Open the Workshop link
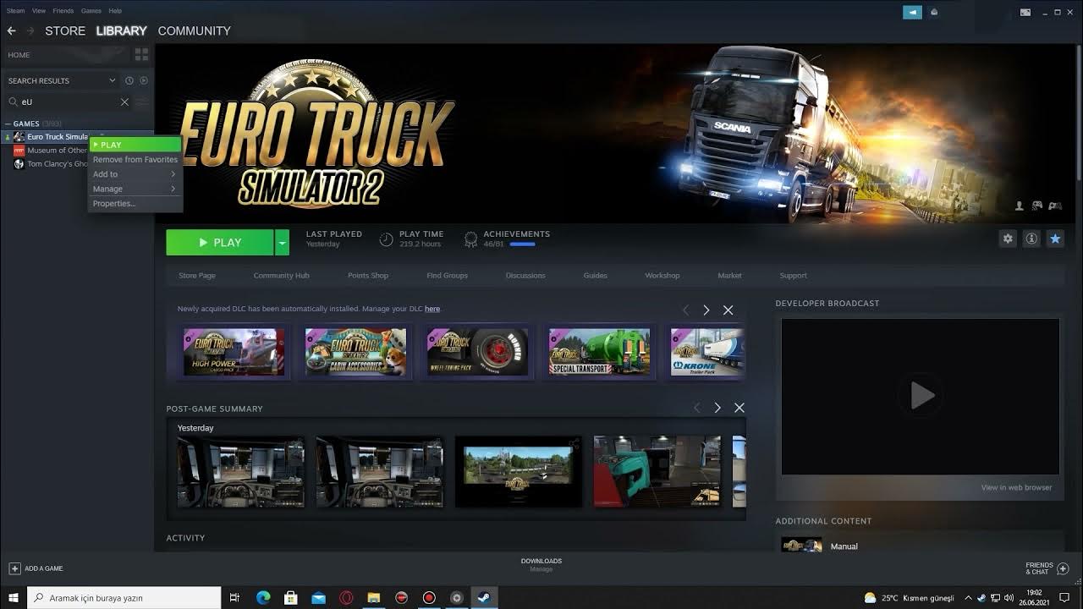Viewport: 1083px width, 609px height. 662,276
